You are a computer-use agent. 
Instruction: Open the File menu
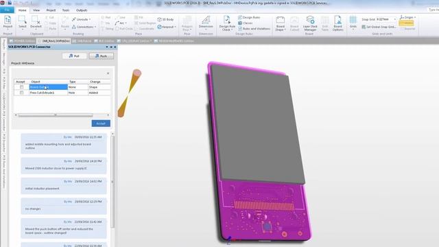point(7,10)
